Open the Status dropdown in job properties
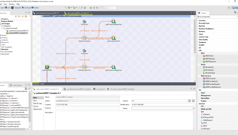Viewport: 238px width, 135px height. [193, 108]
